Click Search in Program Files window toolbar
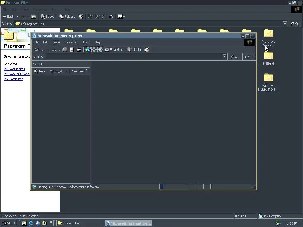 (48, 17)
